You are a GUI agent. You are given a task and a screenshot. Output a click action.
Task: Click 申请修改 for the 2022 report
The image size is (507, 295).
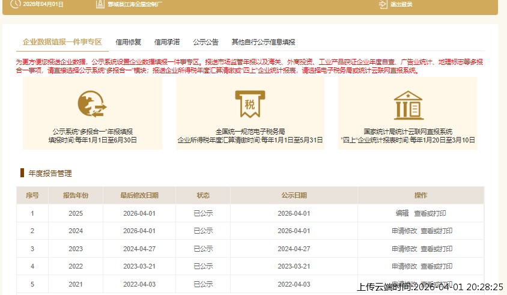coord(404,266)
